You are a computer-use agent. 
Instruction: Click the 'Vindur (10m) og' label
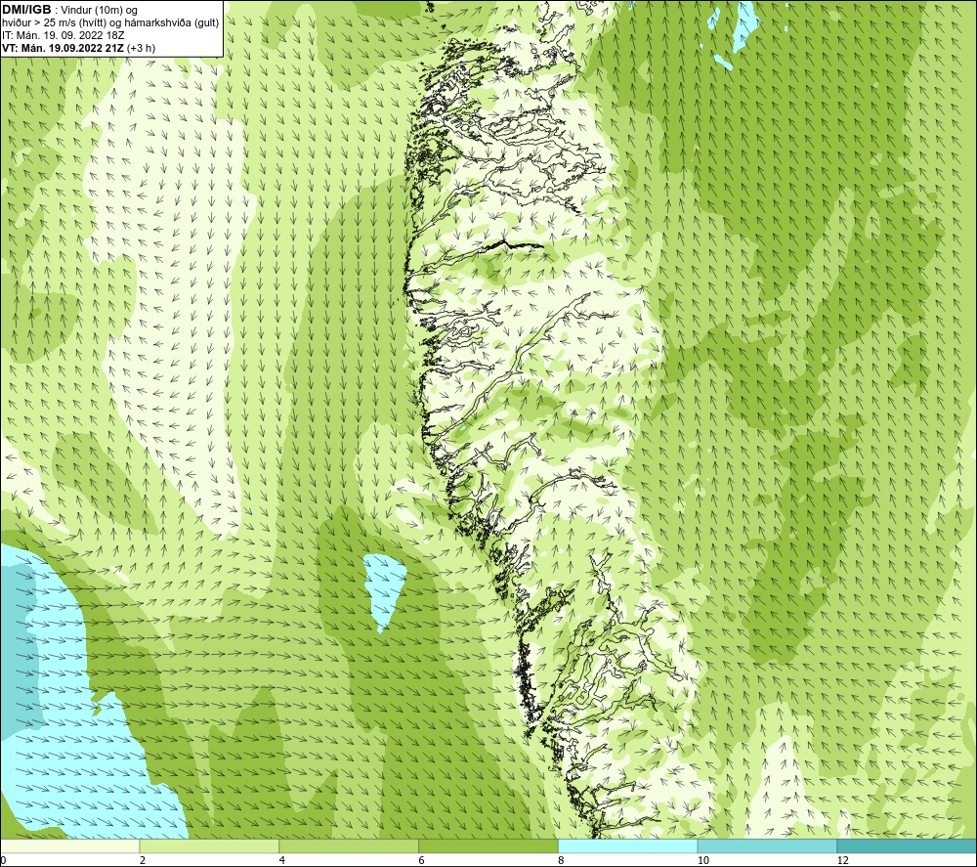coord(101,11)
